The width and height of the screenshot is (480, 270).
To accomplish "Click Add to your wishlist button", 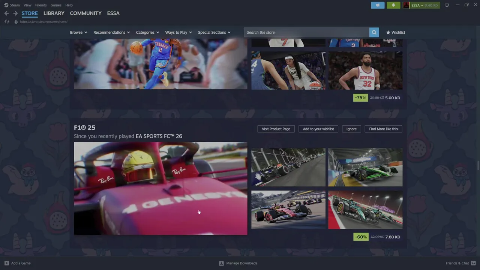I will pos(318,129).
